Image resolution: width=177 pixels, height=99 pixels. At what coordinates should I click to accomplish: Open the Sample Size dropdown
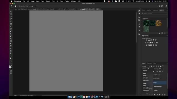[x=31, y=6]
